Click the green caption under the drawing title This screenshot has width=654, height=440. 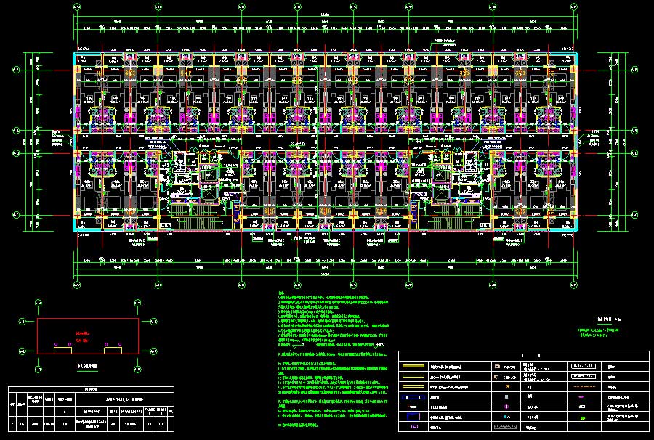[x=598, y=332]
